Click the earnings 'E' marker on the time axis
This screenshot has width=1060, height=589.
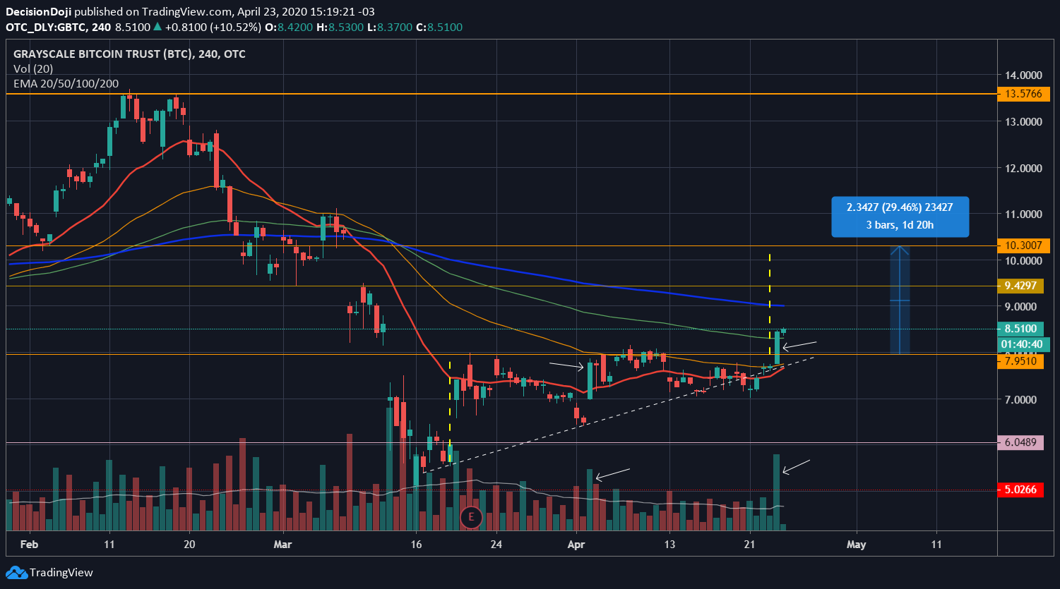point(471,517)
